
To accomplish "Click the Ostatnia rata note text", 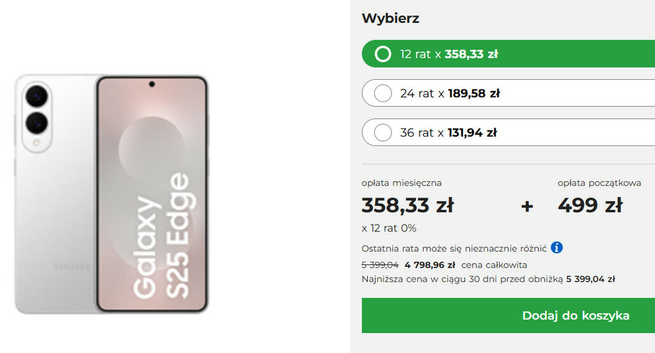I will [x=454, y=248].
